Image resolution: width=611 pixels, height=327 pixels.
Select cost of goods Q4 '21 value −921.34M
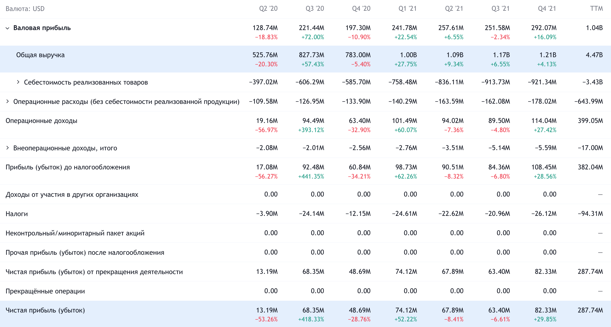[542, 82]
